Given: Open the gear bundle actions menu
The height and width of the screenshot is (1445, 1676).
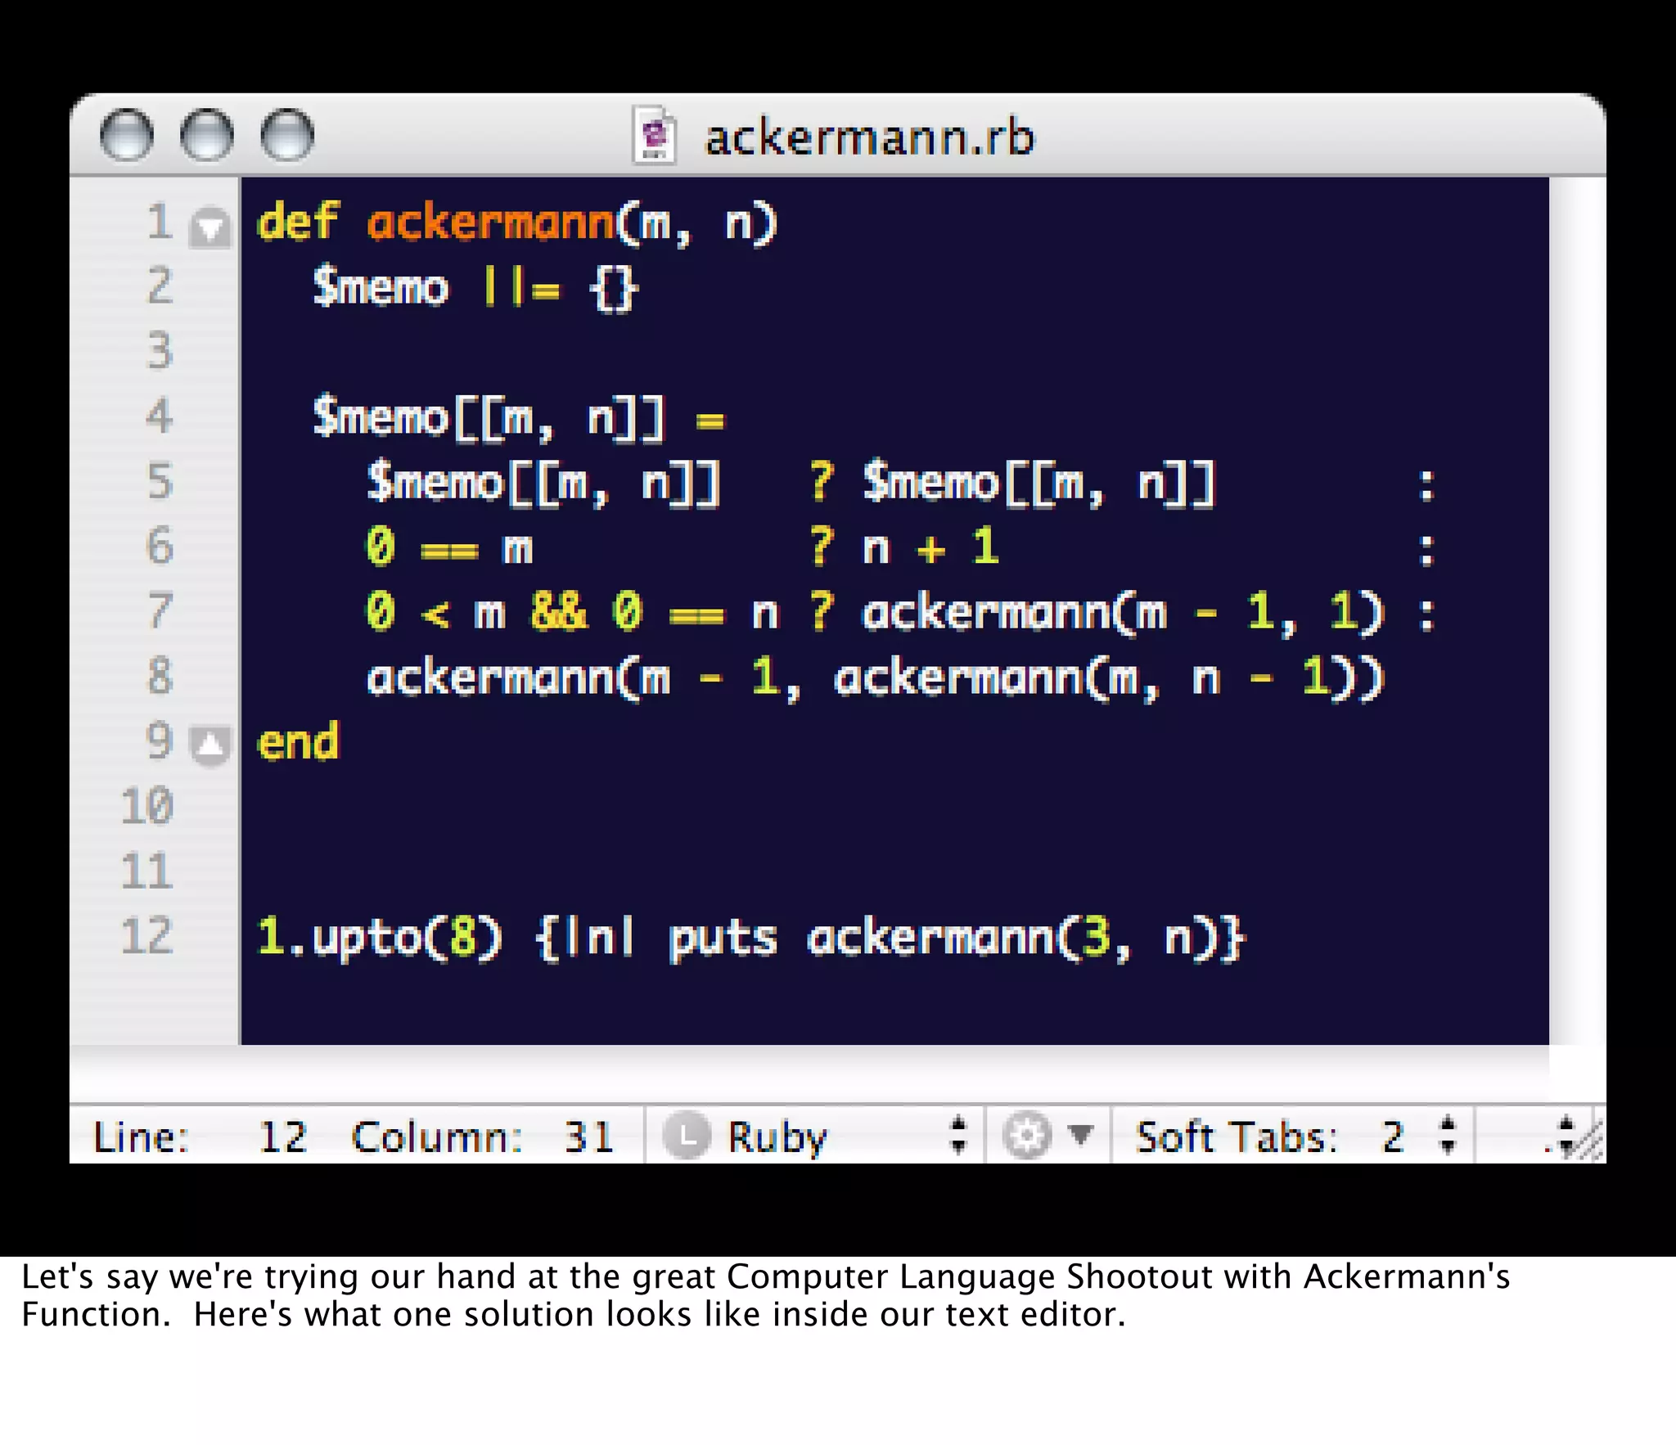Looking at the screenshot, I should click(1047, 1136).
